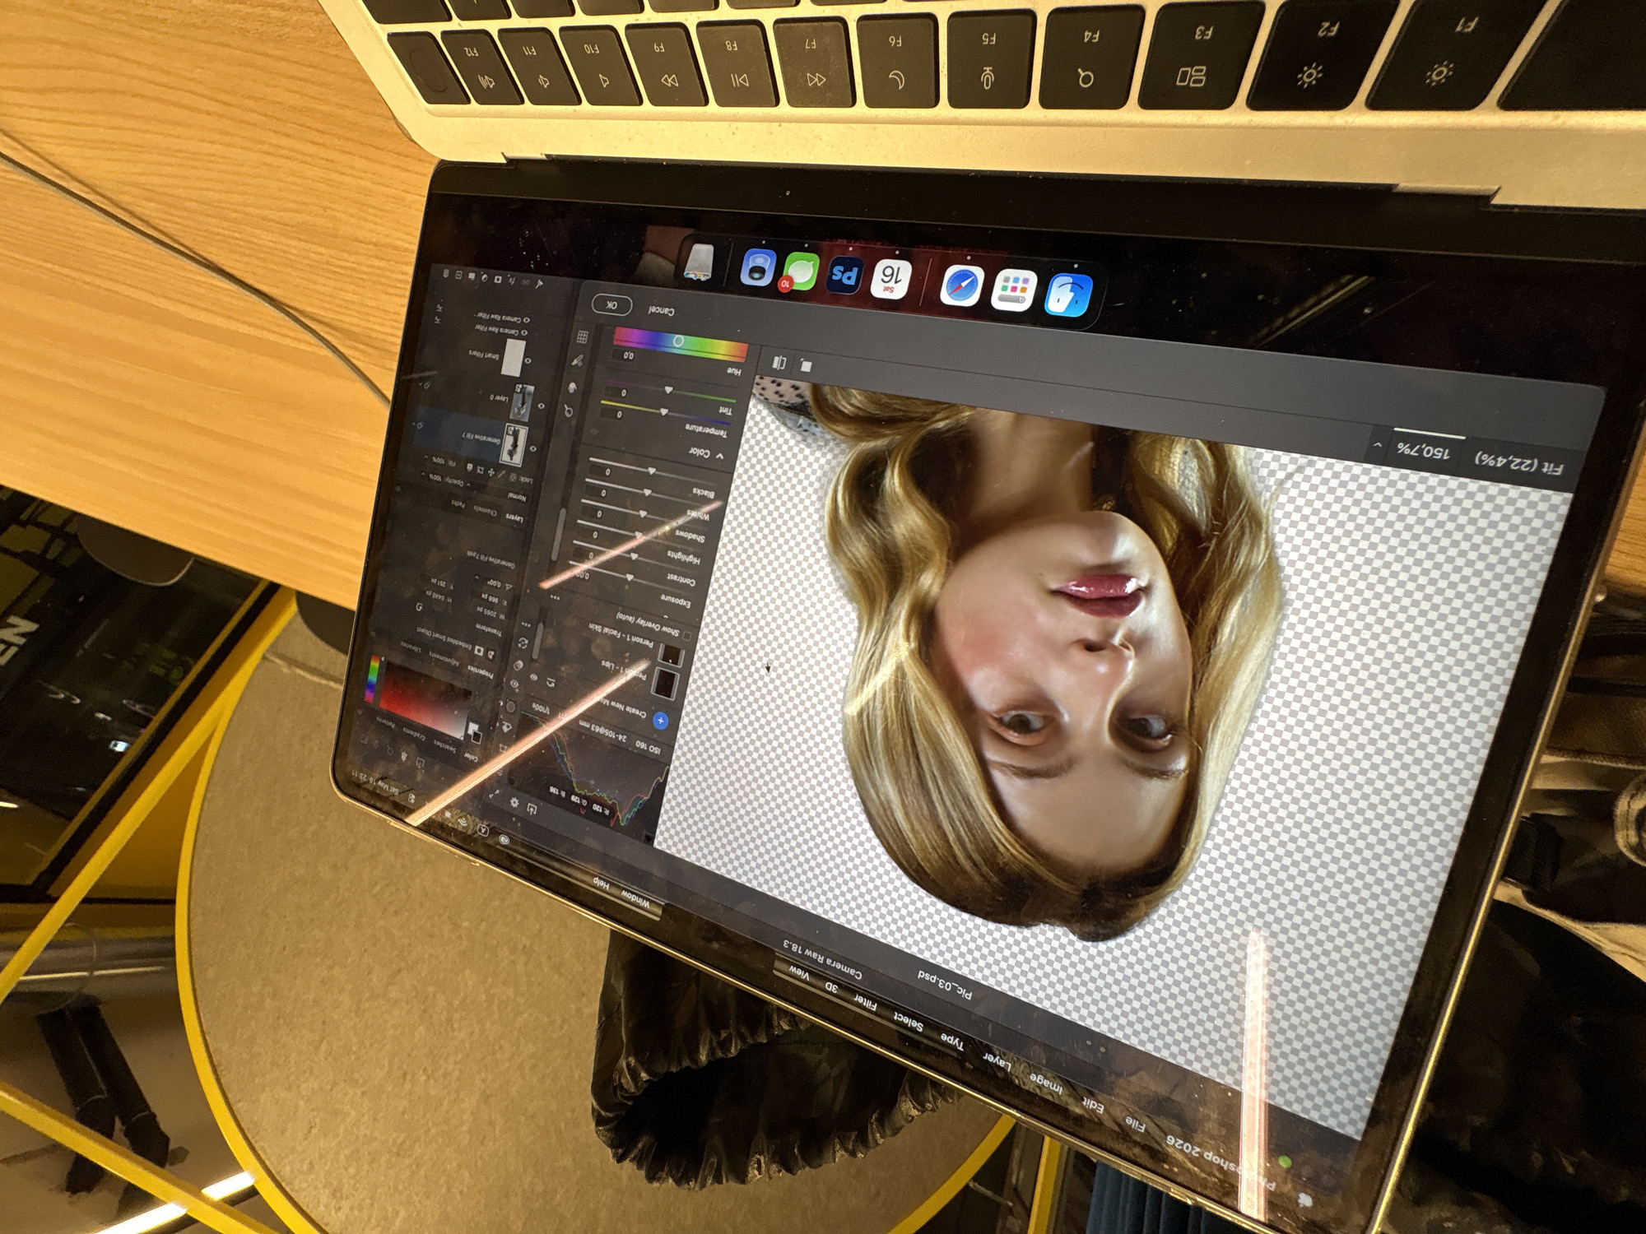Open the Select menu

pyautogui.click(x=909, y=1021)
